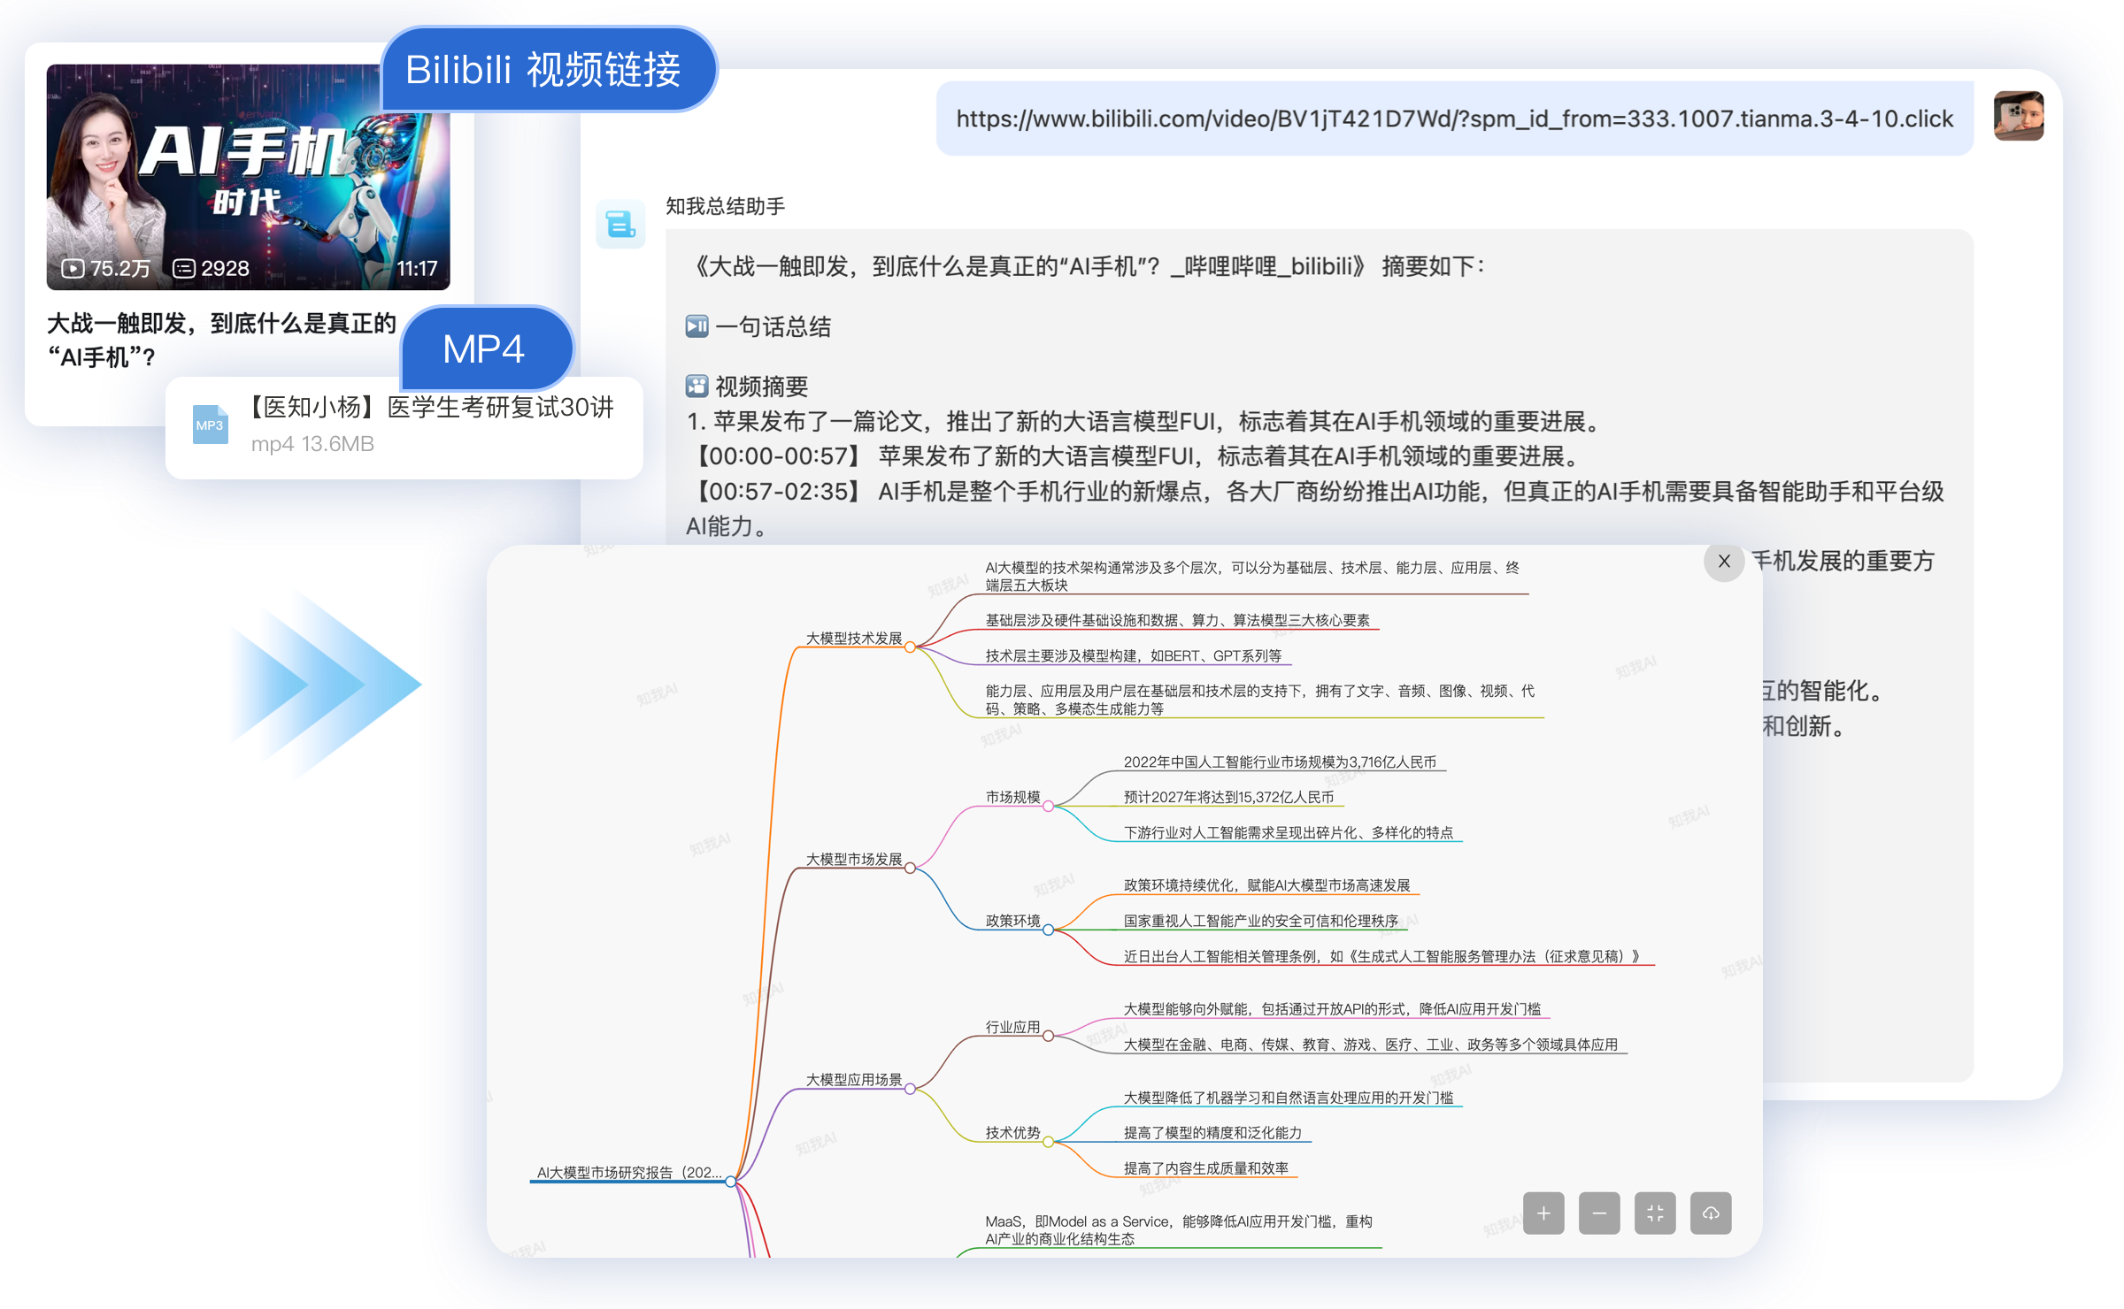Zoom in on the mind map

pos(1543,1213)
